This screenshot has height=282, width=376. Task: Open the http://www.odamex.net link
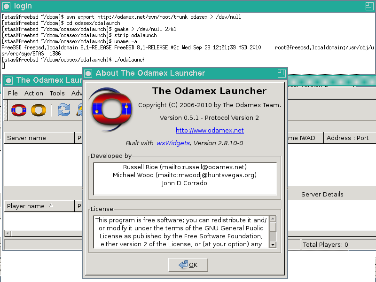[x=210, y=130]
